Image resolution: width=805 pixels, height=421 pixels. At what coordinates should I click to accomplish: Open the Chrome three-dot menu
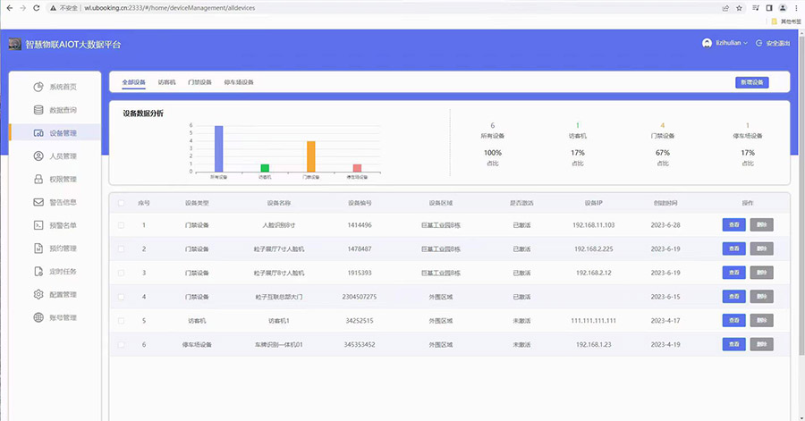795,7
